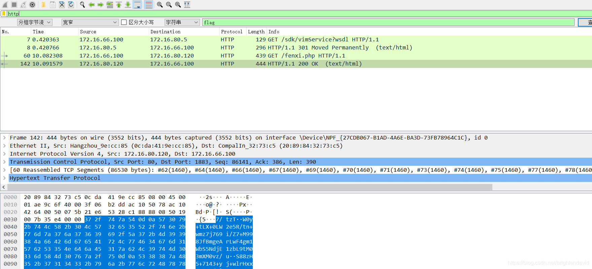Image resolution: width=592 pixels, height=269 pixels.
Task: Toggle packet list colorization
Action: tap(148, 4)
